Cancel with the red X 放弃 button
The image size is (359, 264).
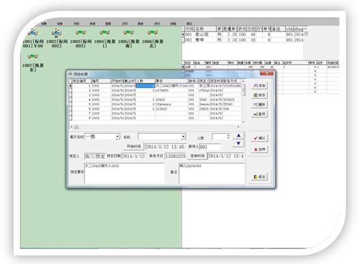(x=259, y=149)
